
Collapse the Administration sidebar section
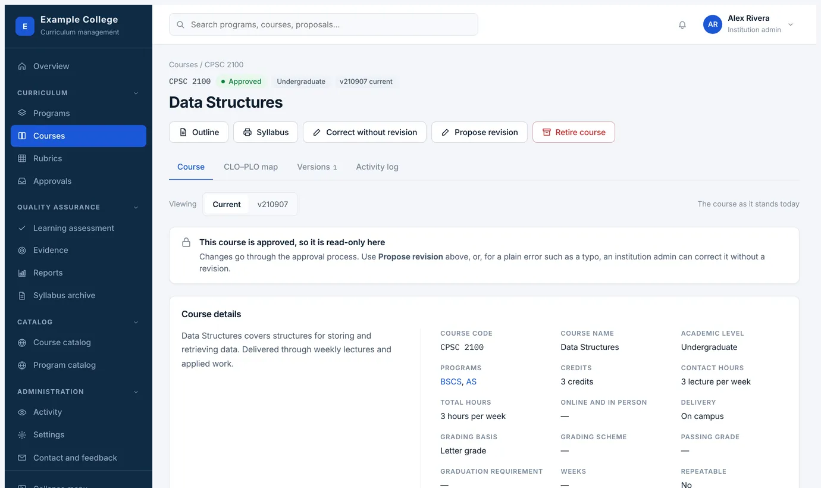point(136,392)
